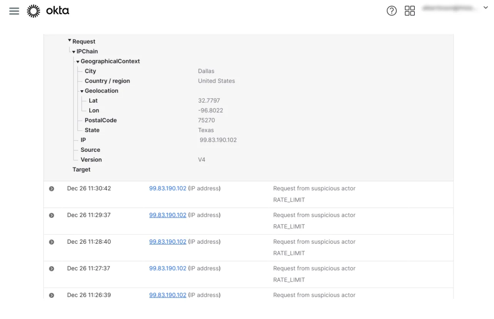Collapse the Geolocation tree node
The width and height of the screenshot is (494, 319).
tap(82, 91)
